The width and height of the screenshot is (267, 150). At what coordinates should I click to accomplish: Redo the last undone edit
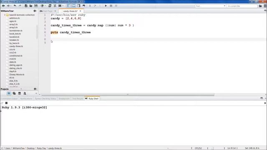(x=20, y=6)
